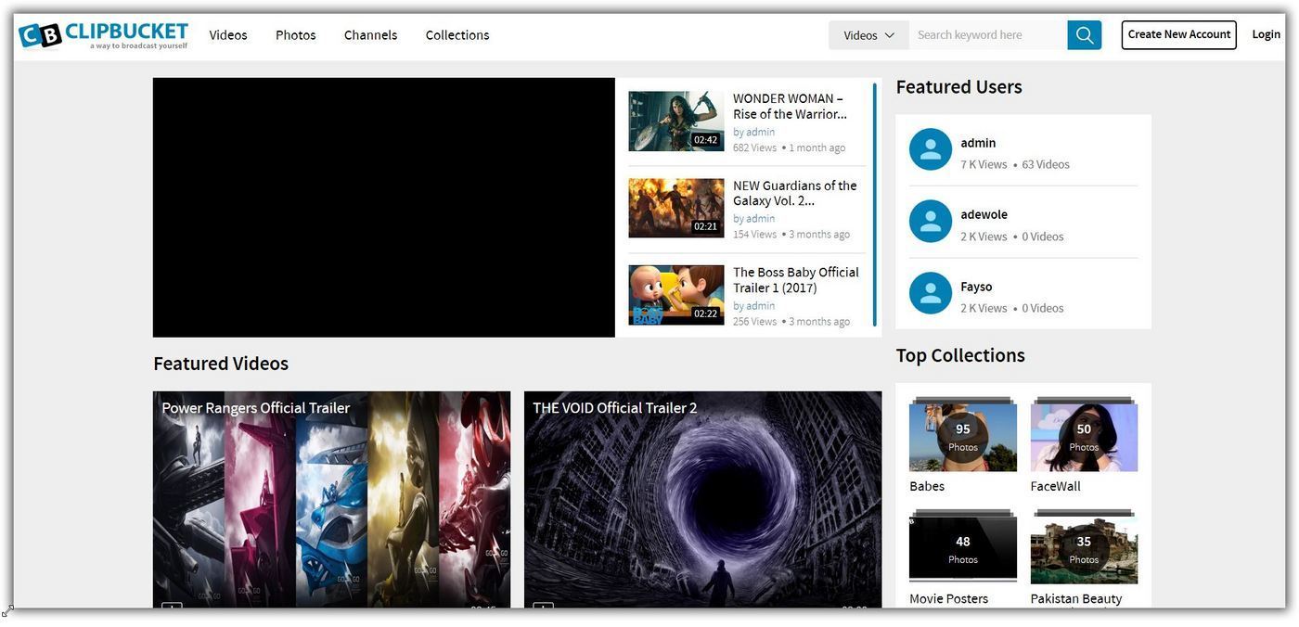
Task: Open adewole username in Featured Users
Action: pos(984,214)
